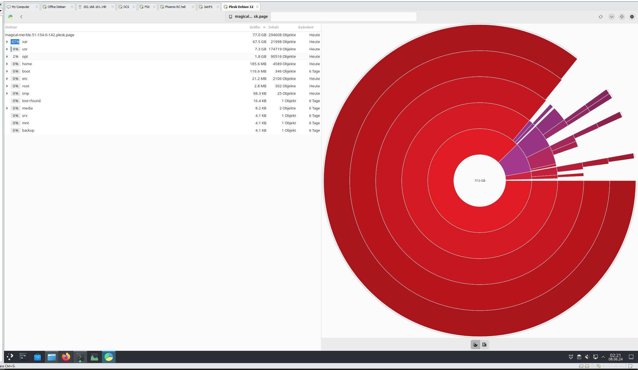Open System Settings from the taskbar
The height and width of the screenshot is (370, 638).
pyautogui.click(x=23, y=357)
